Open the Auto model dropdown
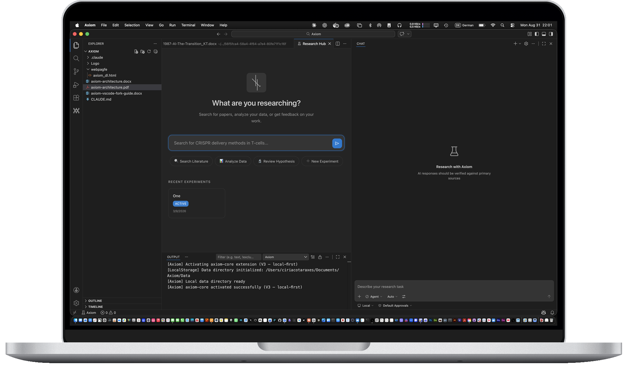 392,297
